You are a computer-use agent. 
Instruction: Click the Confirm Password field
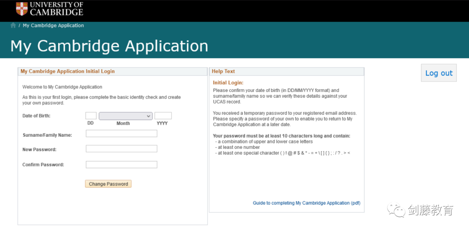(x=122, y=165)
